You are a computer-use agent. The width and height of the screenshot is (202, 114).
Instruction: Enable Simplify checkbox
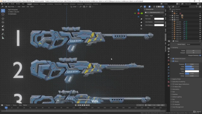pos(173,102)
